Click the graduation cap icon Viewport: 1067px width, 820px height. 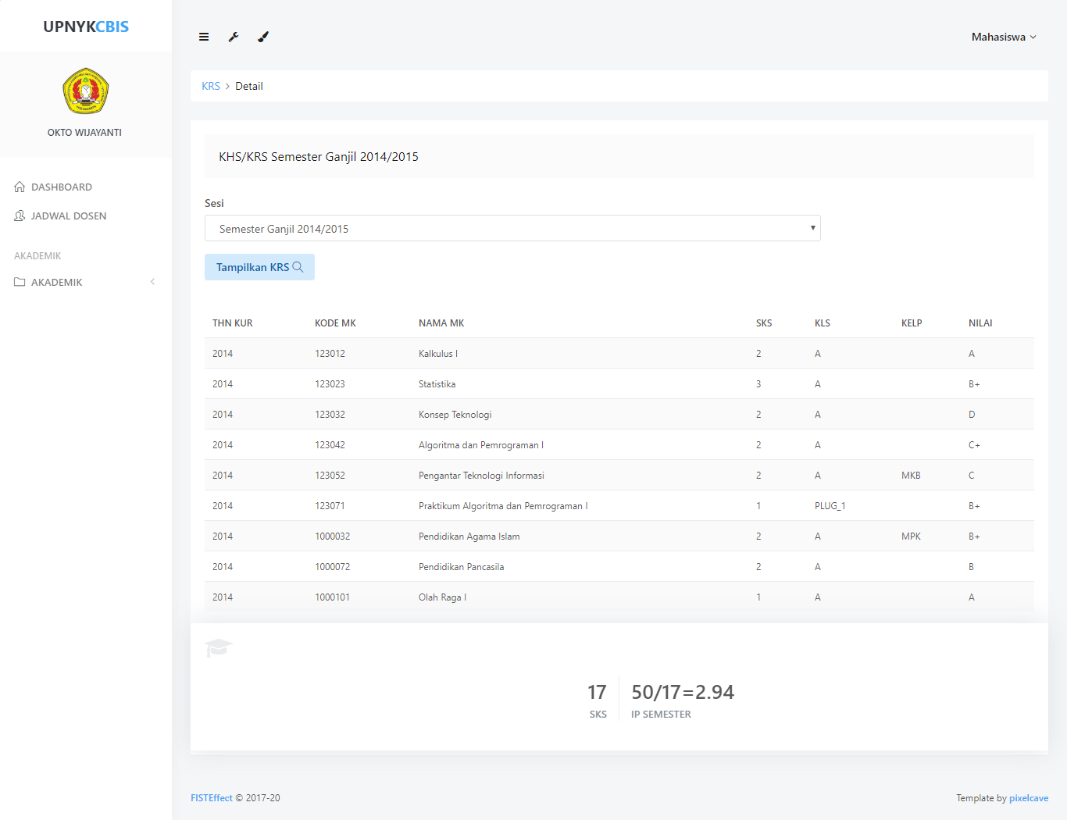click(219, 647)
